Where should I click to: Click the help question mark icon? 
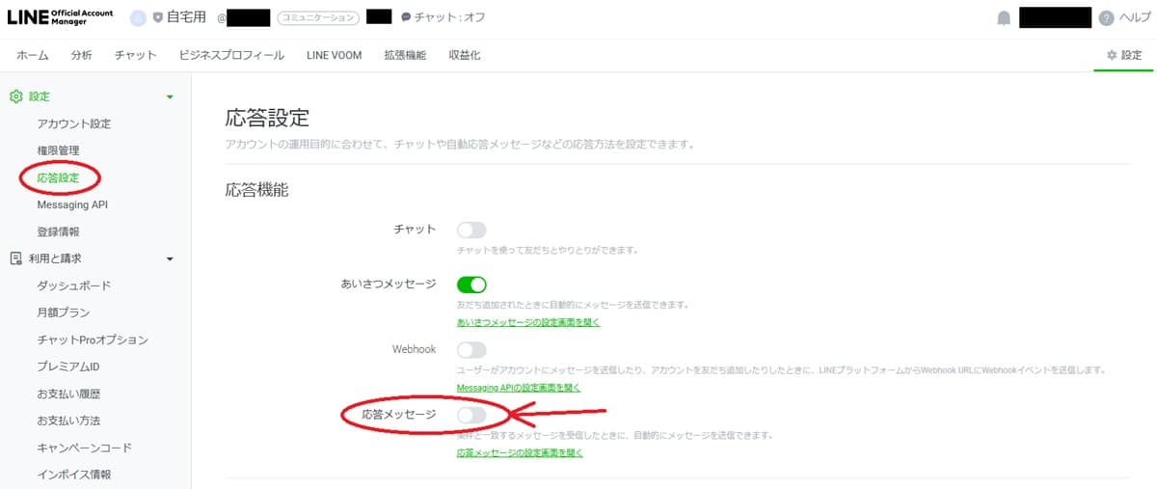(x=1106, y=18)
